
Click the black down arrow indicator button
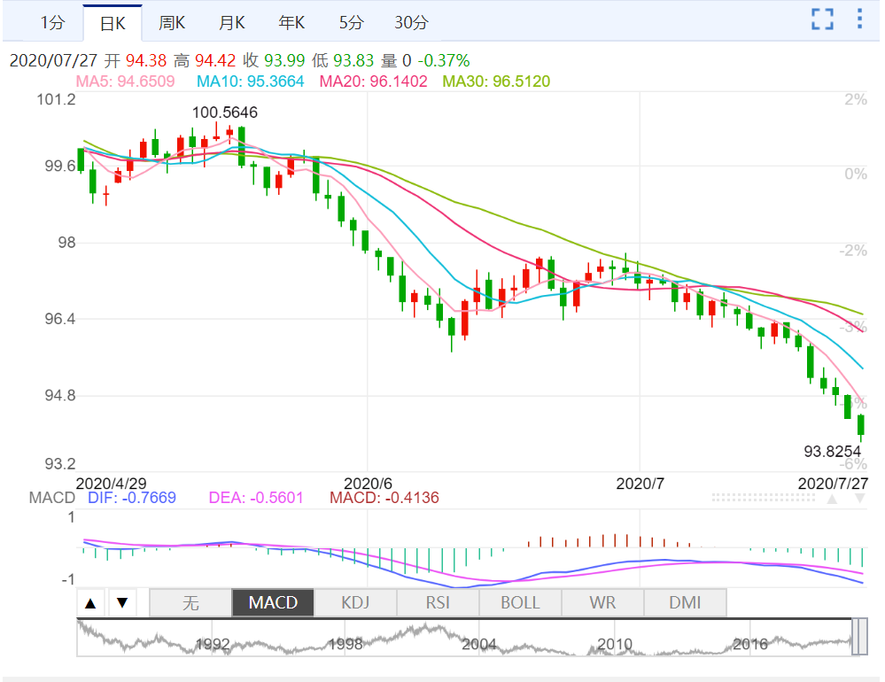pyautogui.click(x=122, y=603)
